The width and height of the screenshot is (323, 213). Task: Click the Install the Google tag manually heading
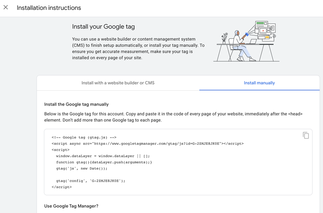76,104
